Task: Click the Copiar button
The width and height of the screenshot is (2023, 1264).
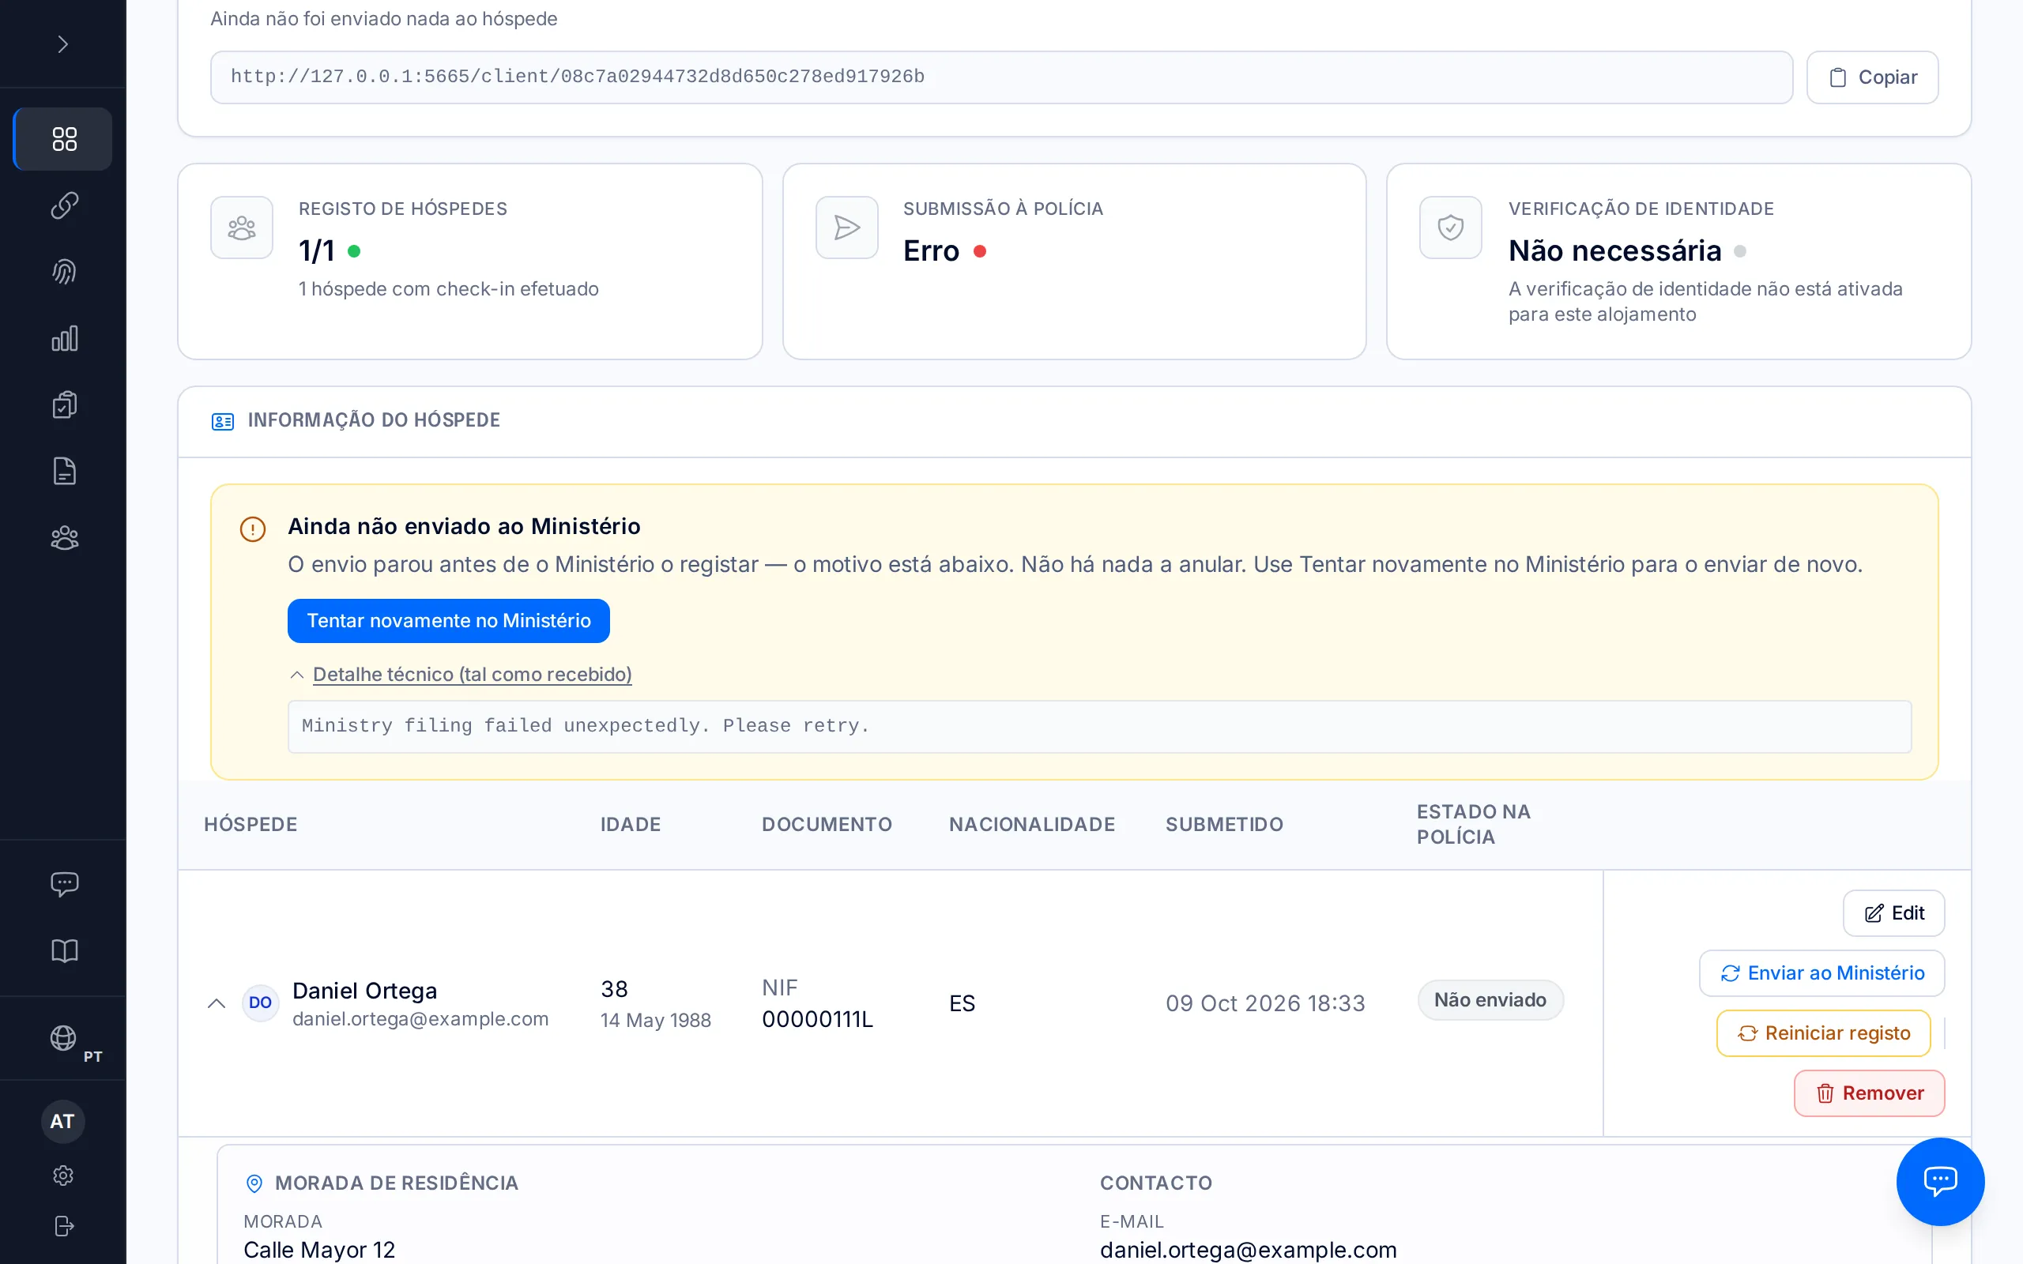Action: coord(1872,77)
